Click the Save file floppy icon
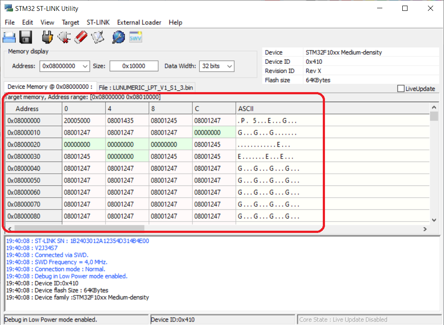 click(x=26, y=37)
